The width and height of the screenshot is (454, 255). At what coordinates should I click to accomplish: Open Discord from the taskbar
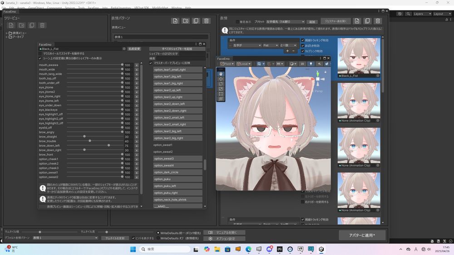click(269, 249)
